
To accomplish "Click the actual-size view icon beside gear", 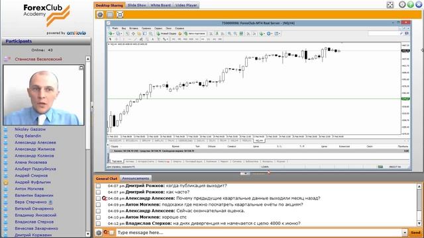I will (110, 15).
